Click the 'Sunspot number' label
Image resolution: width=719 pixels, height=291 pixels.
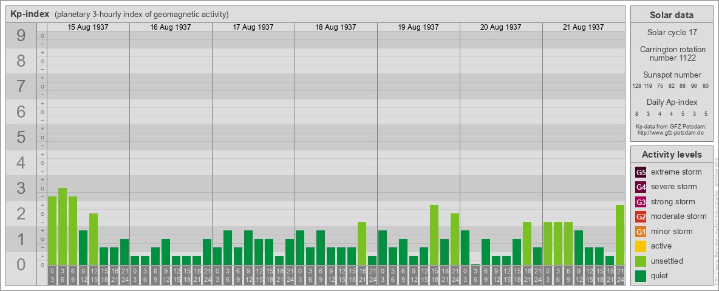tap(672, 75)
